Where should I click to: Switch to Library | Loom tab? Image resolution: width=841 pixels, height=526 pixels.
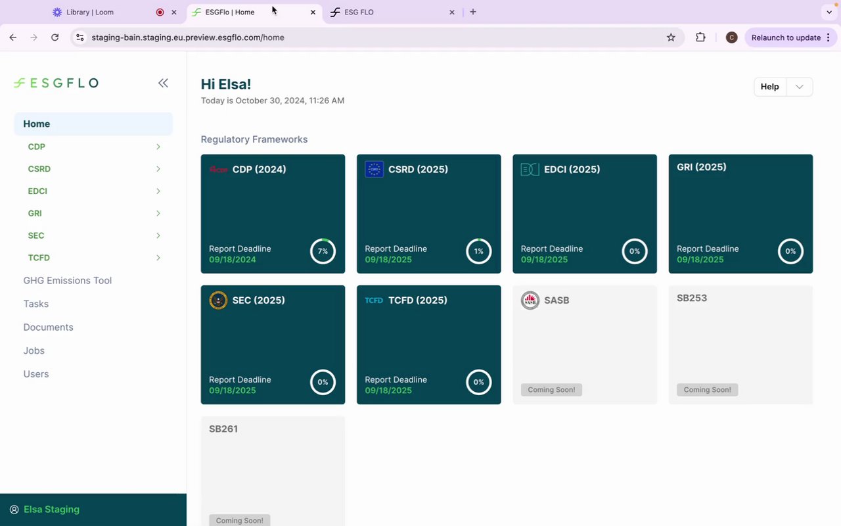89,12
